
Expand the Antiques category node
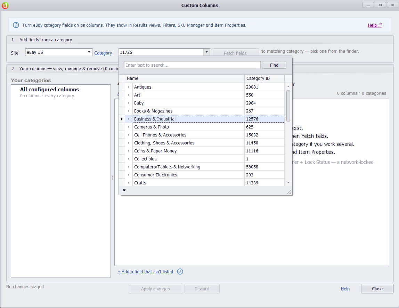pos(129,87)
